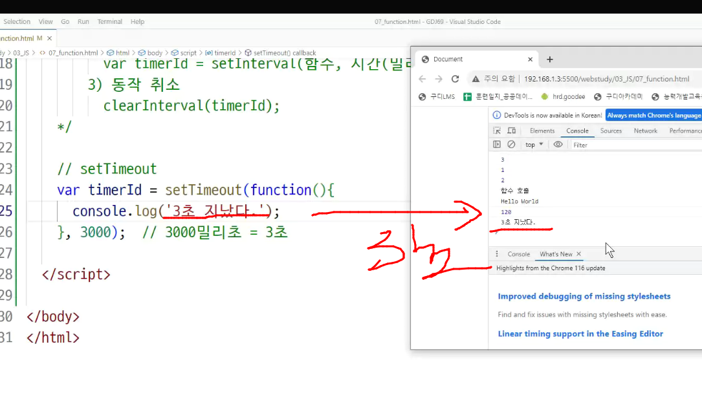702x406 pixels.
Task: Clear the console with the ban icon
Action: (511, 144)
